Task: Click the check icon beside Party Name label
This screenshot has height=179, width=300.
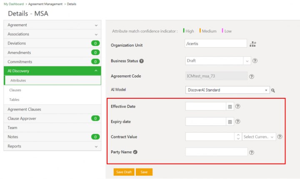Action: pyautogui.click(x=135, y=152)
